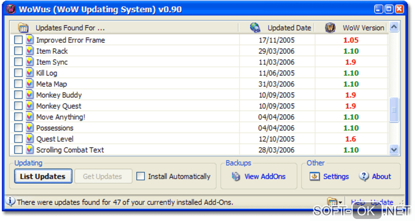Select the Kill Log addon name
Screen dimensions: 415x221
(46, 73)
